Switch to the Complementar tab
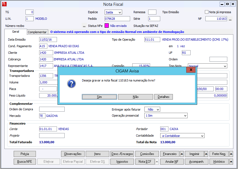The width and height of the screenshot is (238, 169). (37, 32)
